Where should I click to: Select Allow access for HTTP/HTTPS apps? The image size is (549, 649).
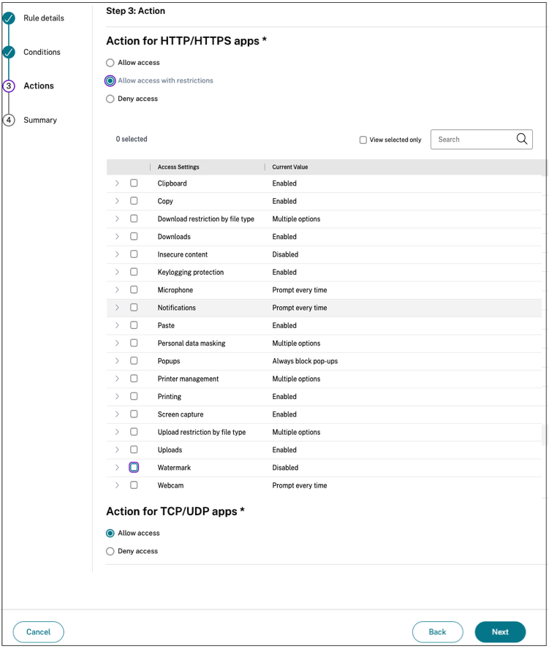[110, 63]
